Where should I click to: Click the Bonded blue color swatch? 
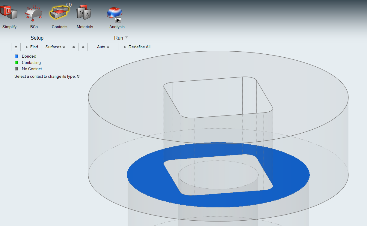[x=16, y=56]
